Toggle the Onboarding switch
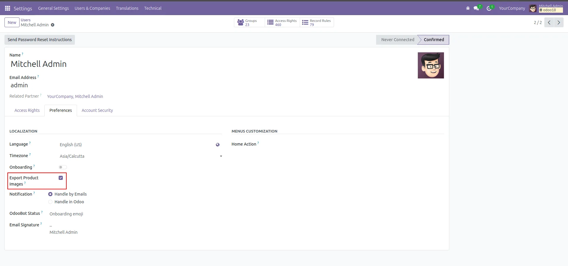568x266 pixels. (x=62, y=167)
